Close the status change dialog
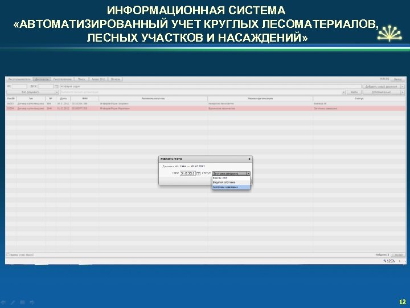This screenshot has width=410, height=308. point(249,159)
